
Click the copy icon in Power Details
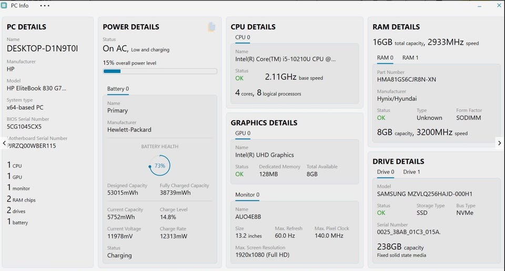point(211,27)
